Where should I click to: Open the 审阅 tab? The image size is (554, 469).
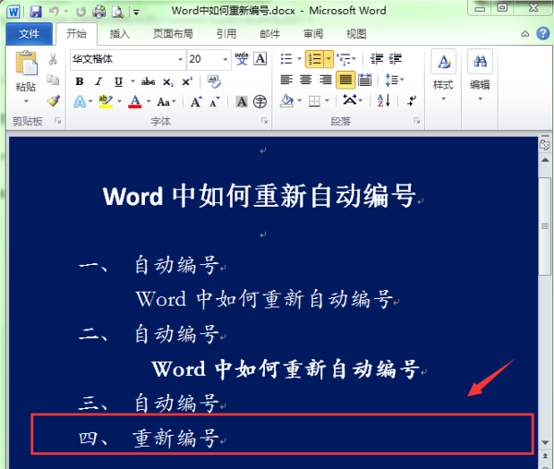(313, 34)
